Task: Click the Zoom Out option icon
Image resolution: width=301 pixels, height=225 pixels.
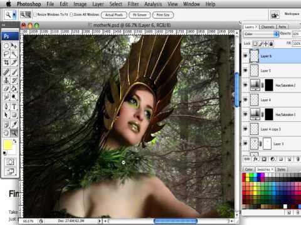Action: click(28, 14)
